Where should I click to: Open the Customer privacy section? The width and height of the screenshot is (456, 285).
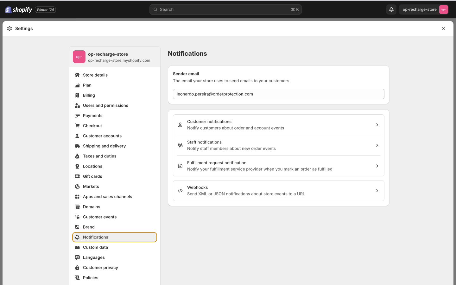115,268
